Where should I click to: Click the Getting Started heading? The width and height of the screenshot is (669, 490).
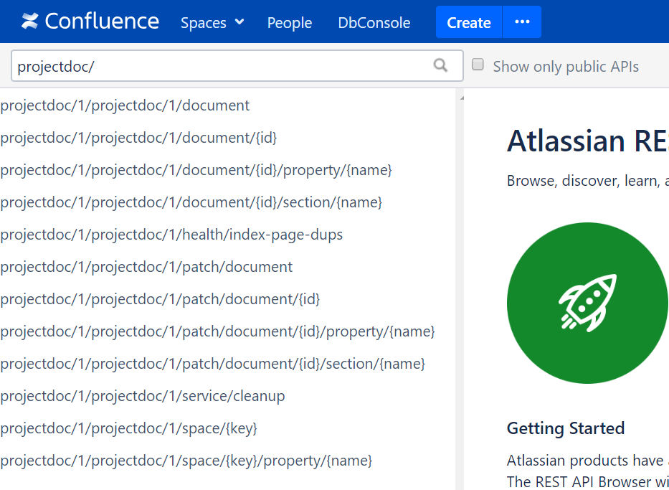pyautogui.click(x=565, y=428)
